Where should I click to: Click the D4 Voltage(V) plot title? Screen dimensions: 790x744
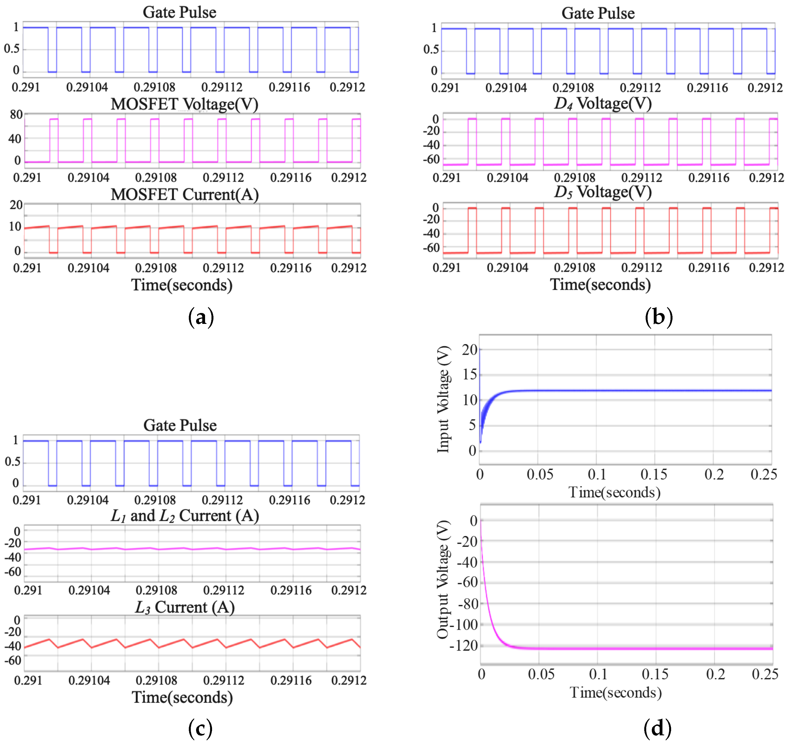(603, 104)
